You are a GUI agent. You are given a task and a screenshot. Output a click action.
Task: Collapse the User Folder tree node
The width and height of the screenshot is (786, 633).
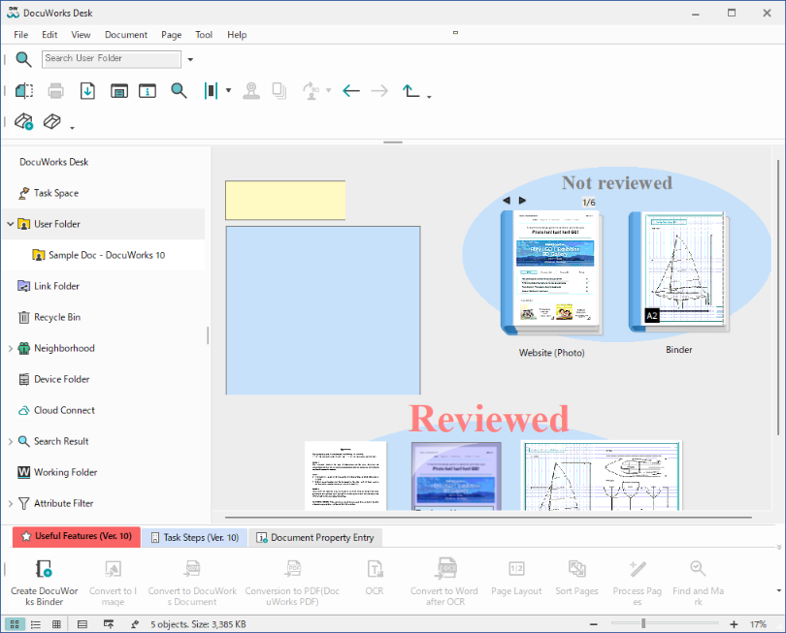click(x=11, y=224)
